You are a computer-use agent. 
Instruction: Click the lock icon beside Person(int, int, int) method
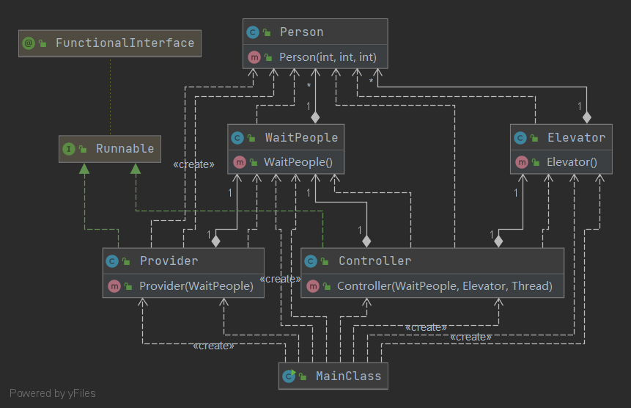[268, 57]
